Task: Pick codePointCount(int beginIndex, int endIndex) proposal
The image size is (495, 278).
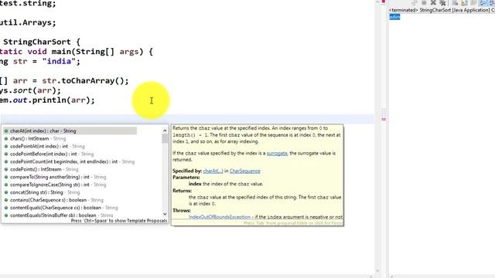Action: (x=69, y=161)
